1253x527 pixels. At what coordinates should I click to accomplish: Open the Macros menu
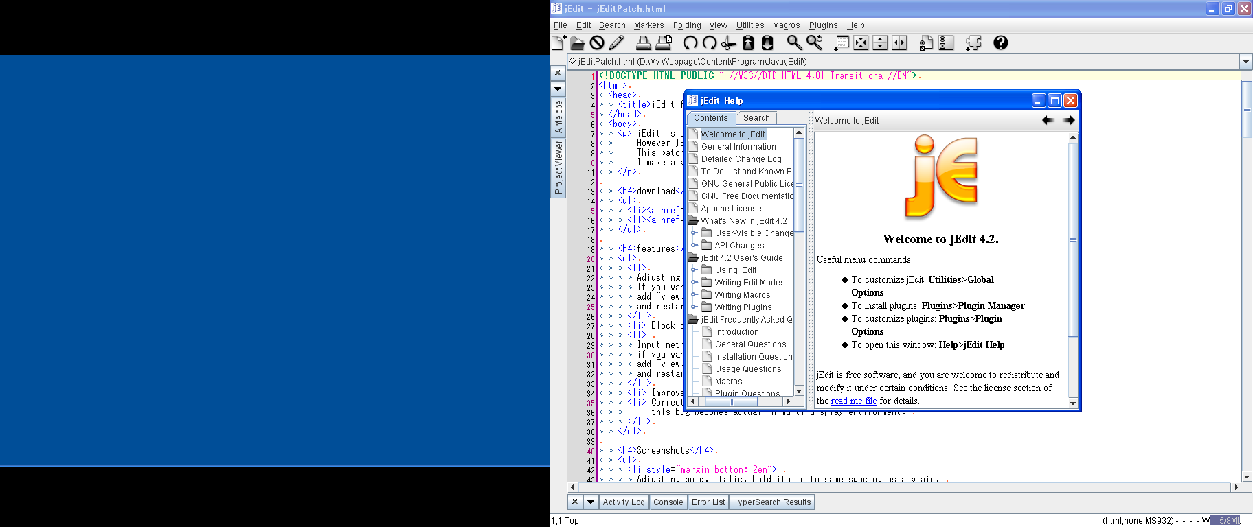(786, 25)
